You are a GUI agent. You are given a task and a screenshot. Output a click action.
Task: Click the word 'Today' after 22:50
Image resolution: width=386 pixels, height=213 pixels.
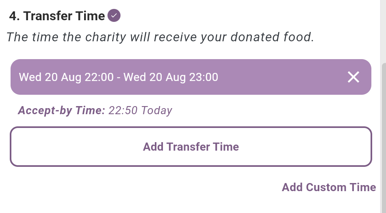coord(156,111)
